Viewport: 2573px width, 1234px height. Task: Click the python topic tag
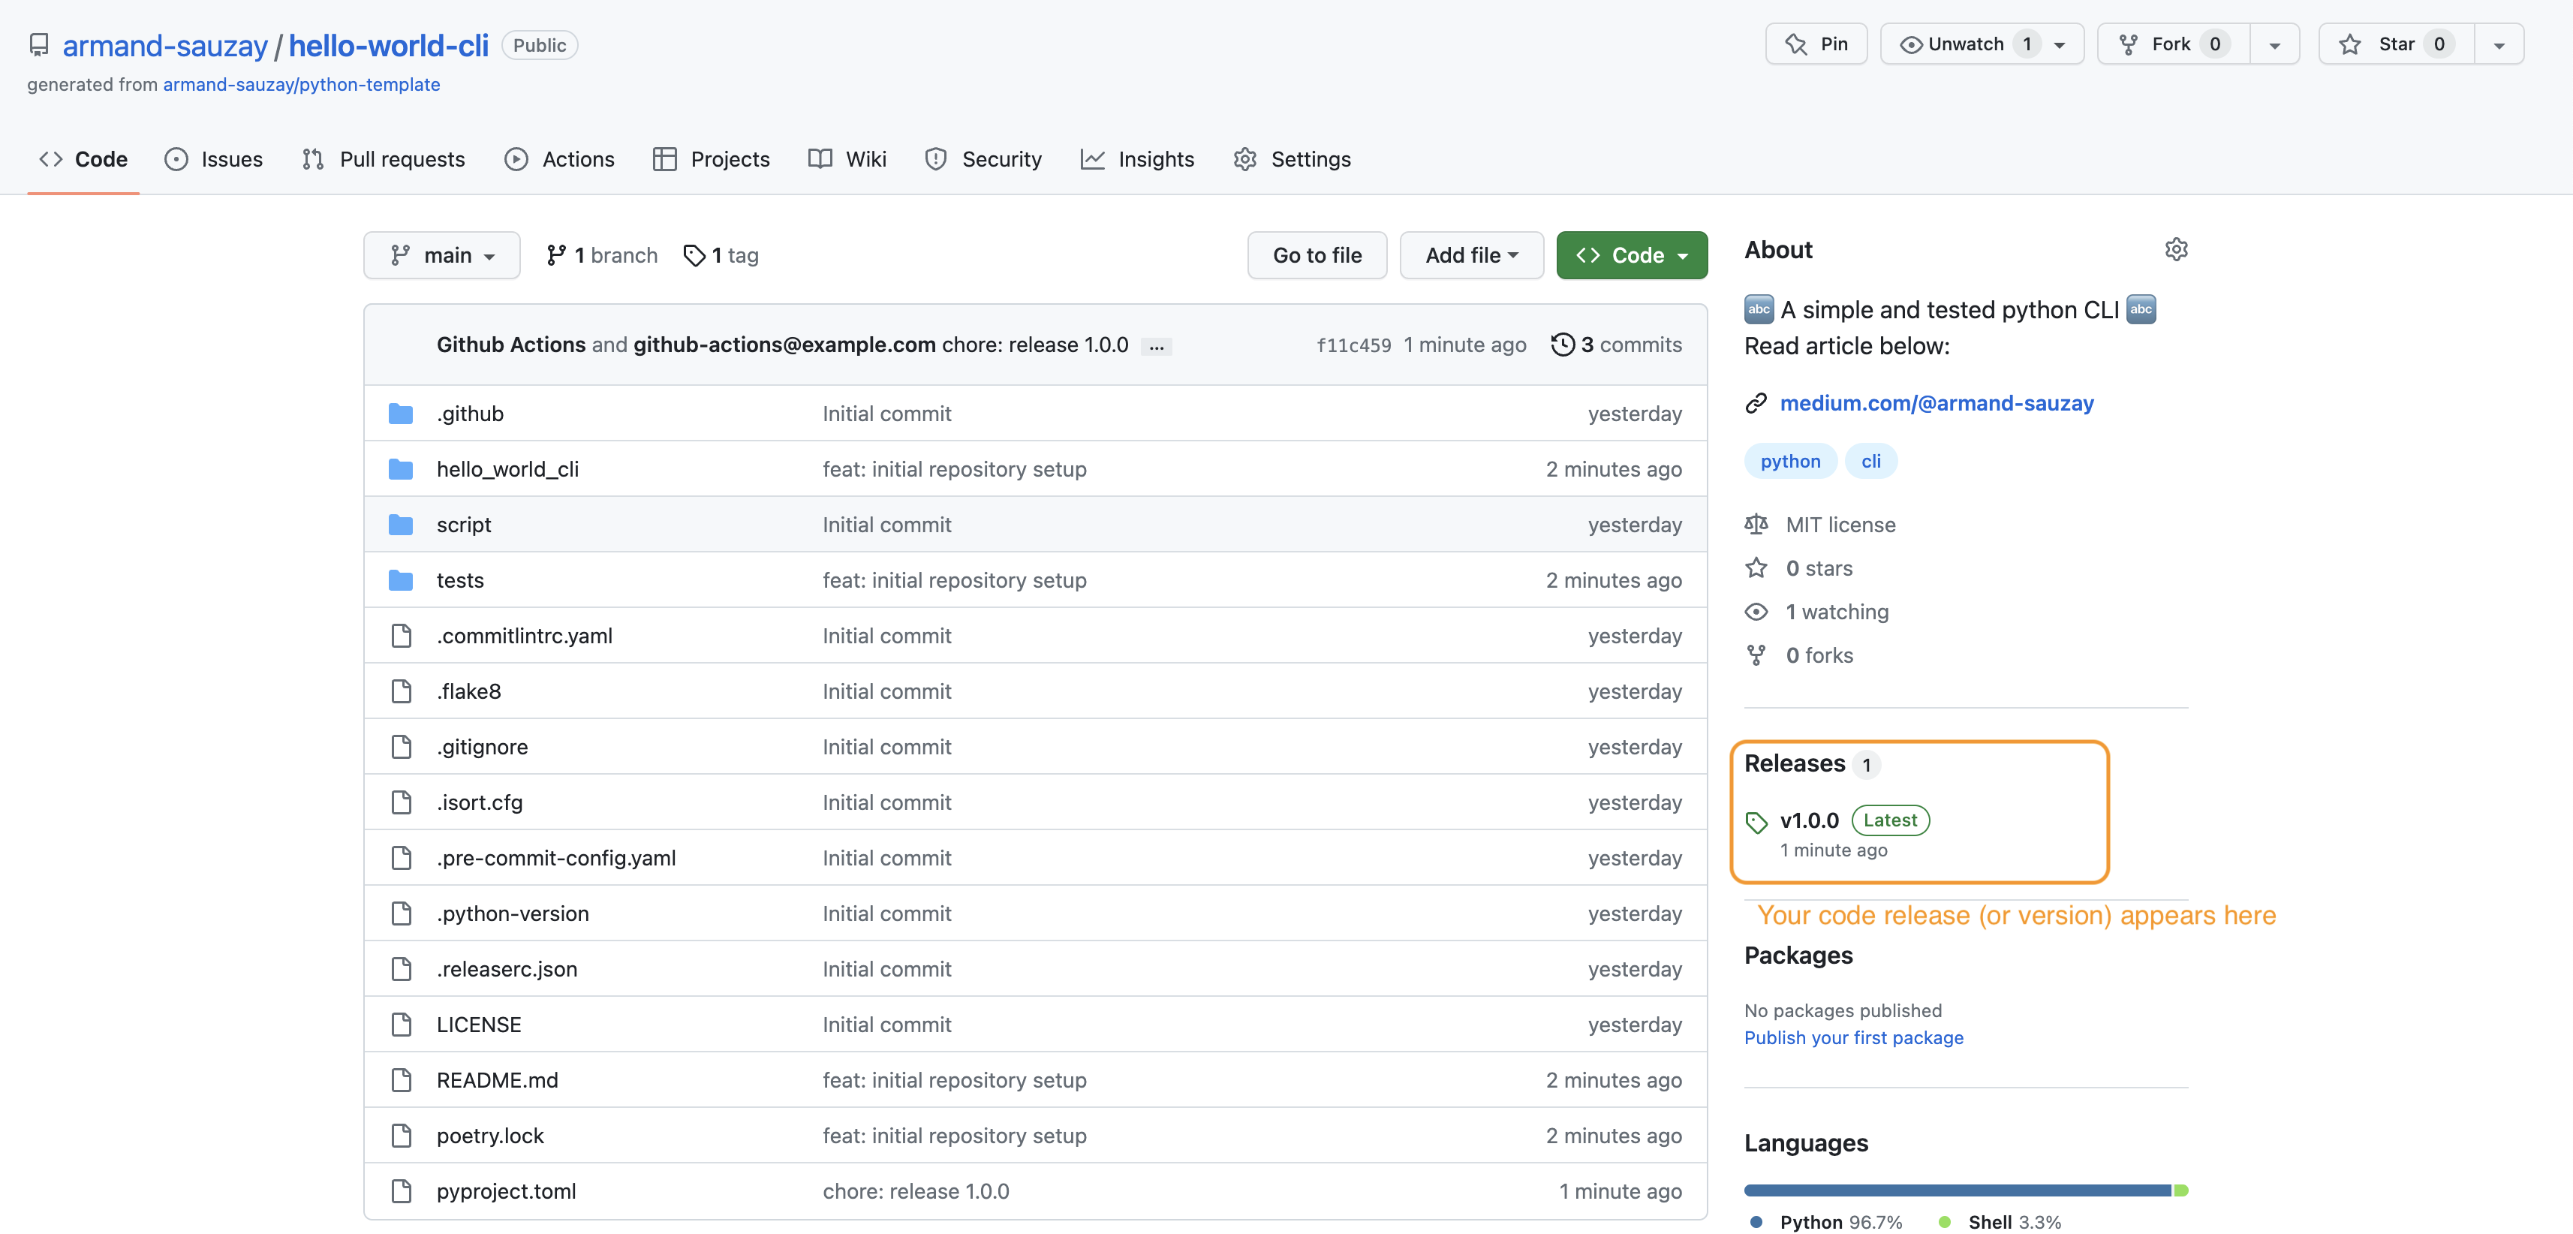coord(1790,462)
